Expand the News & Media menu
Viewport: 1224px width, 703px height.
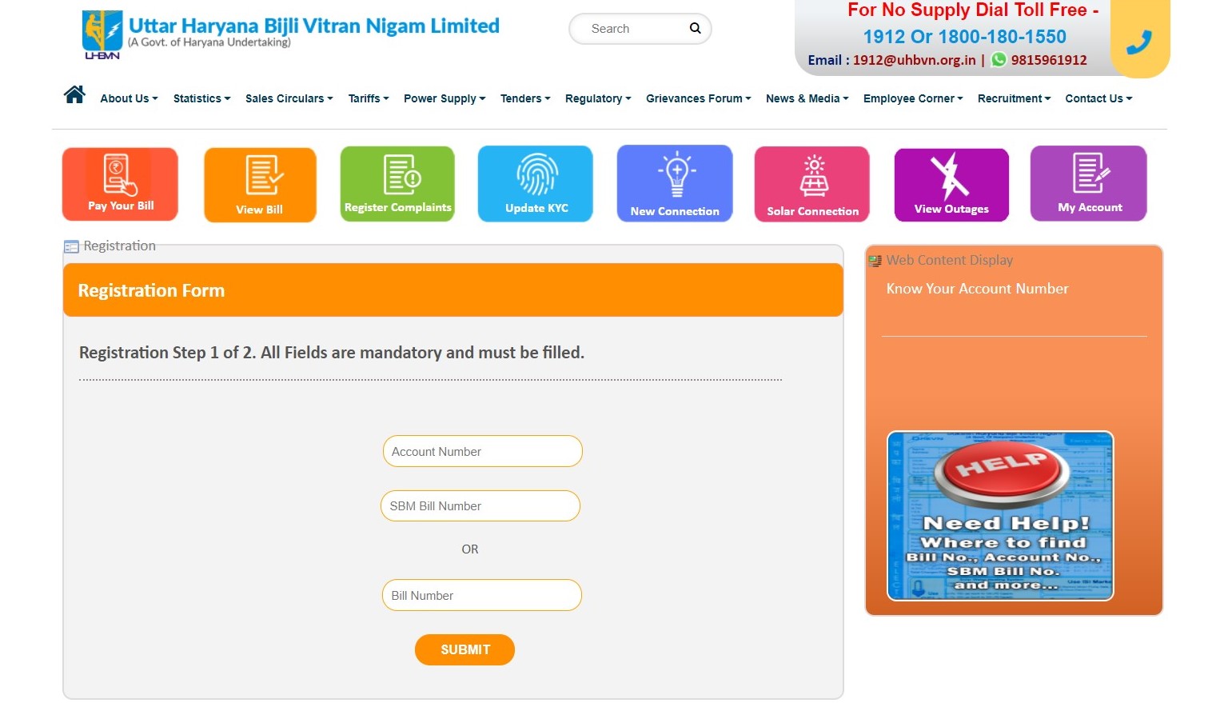pos(807,98)
